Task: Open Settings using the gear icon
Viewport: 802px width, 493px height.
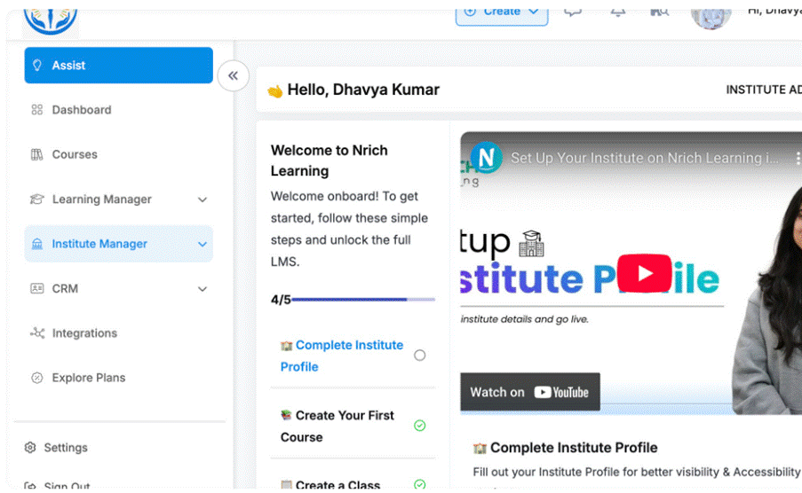Action: coord(30,448)
